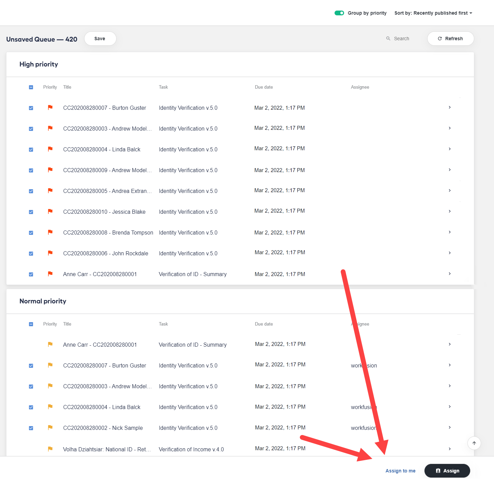Screen dimensions: 494x482
Task: Click the scroll-to-top arrow button
Action: click(x=474, y=443)
